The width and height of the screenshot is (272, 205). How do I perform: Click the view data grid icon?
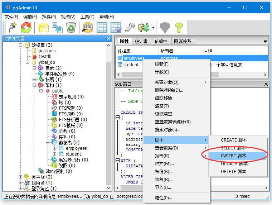point(102,27)
